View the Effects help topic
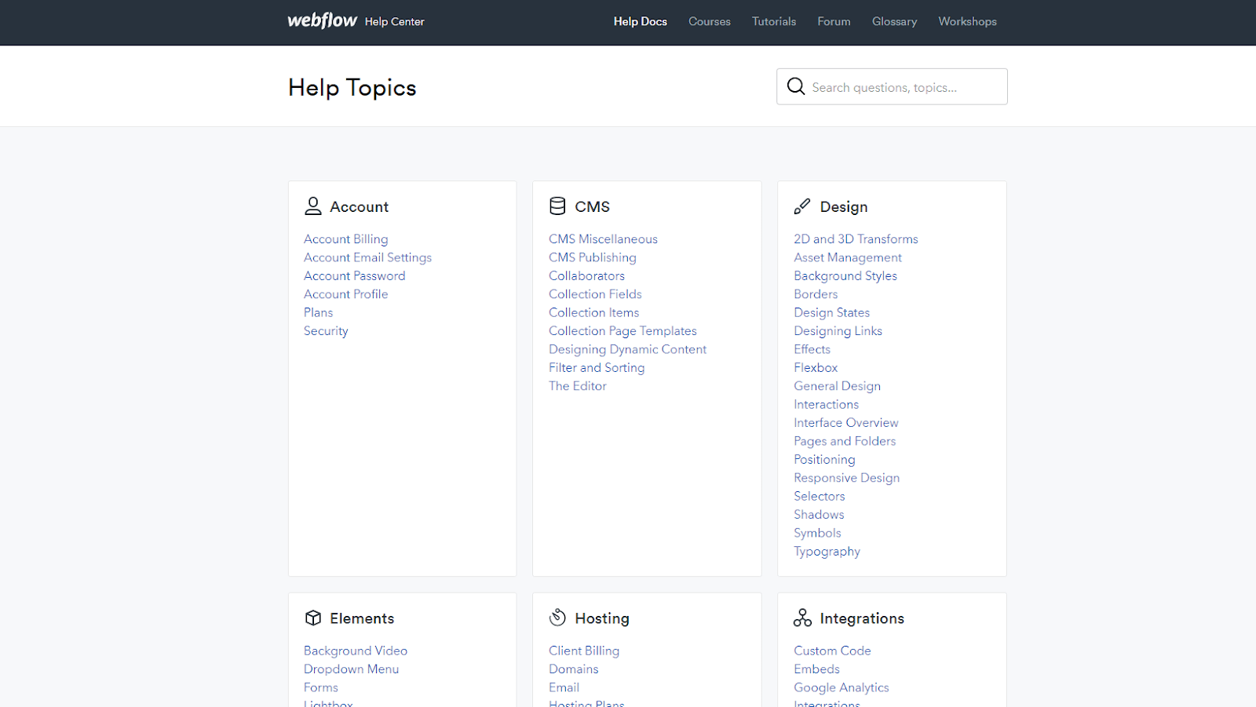 tap(812, 349)
